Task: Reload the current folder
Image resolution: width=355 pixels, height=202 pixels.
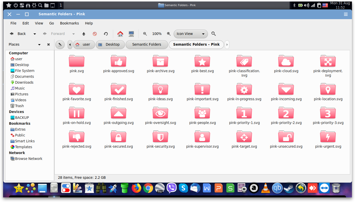Action: pos(106,34)
